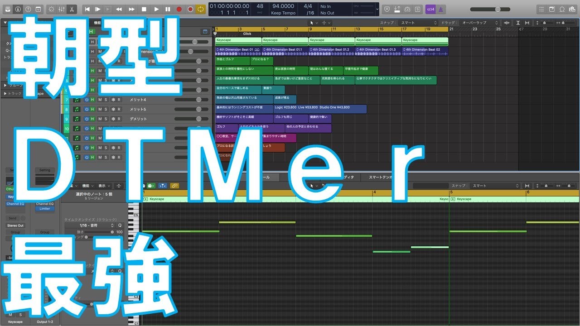Click the 4/4 time signature display
The image size is (580, 326).
[x=308, y=6]
